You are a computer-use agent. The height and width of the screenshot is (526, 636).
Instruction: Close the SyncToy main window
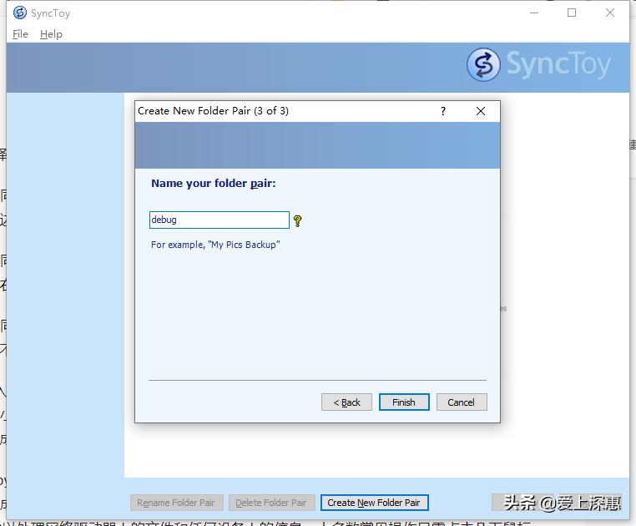(609, 13)
